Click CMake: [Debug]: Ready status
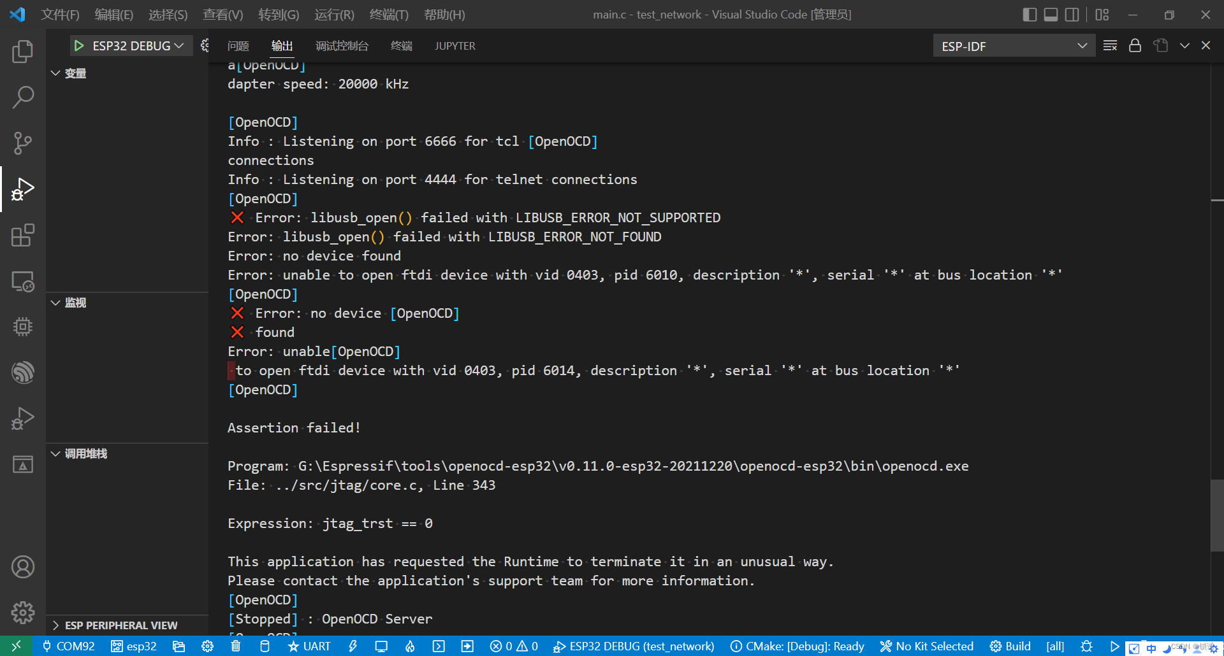 [797, 646]
